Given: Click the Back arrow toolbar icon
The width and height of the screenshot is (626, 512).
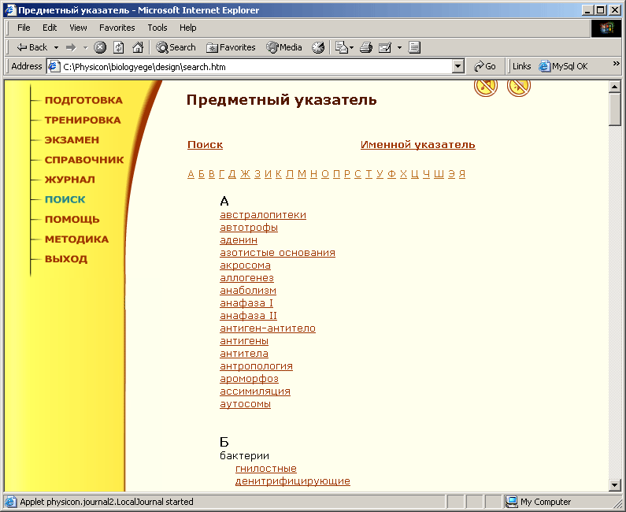Looking at the screenshot, I should (22, 47).
